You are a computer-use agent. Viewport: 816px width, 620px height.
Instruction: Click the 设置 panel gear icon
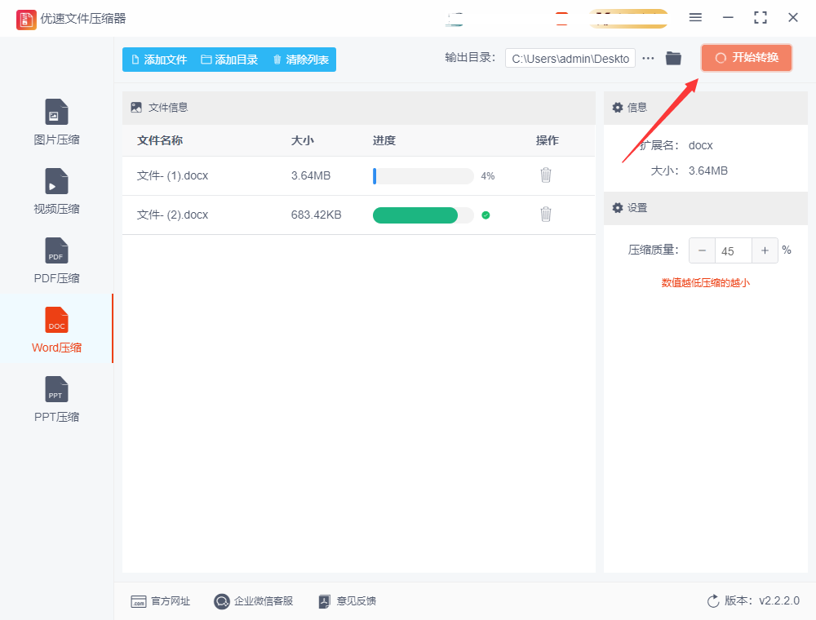click(x=617, y=208)
